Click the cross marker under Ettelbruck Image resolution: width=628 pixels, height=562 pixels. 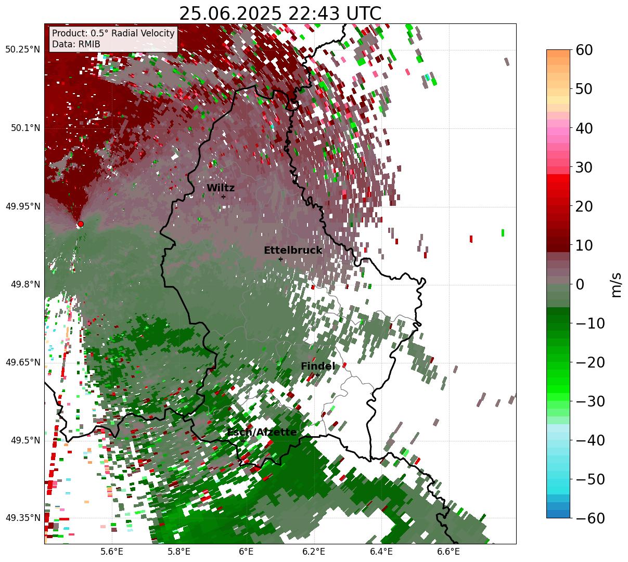[280, 259]
